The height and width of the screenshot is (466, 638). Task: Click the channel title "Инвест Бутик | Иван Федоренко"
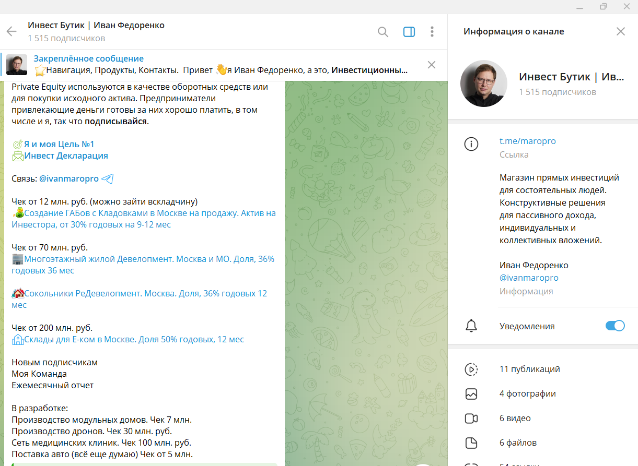point(96,25)
